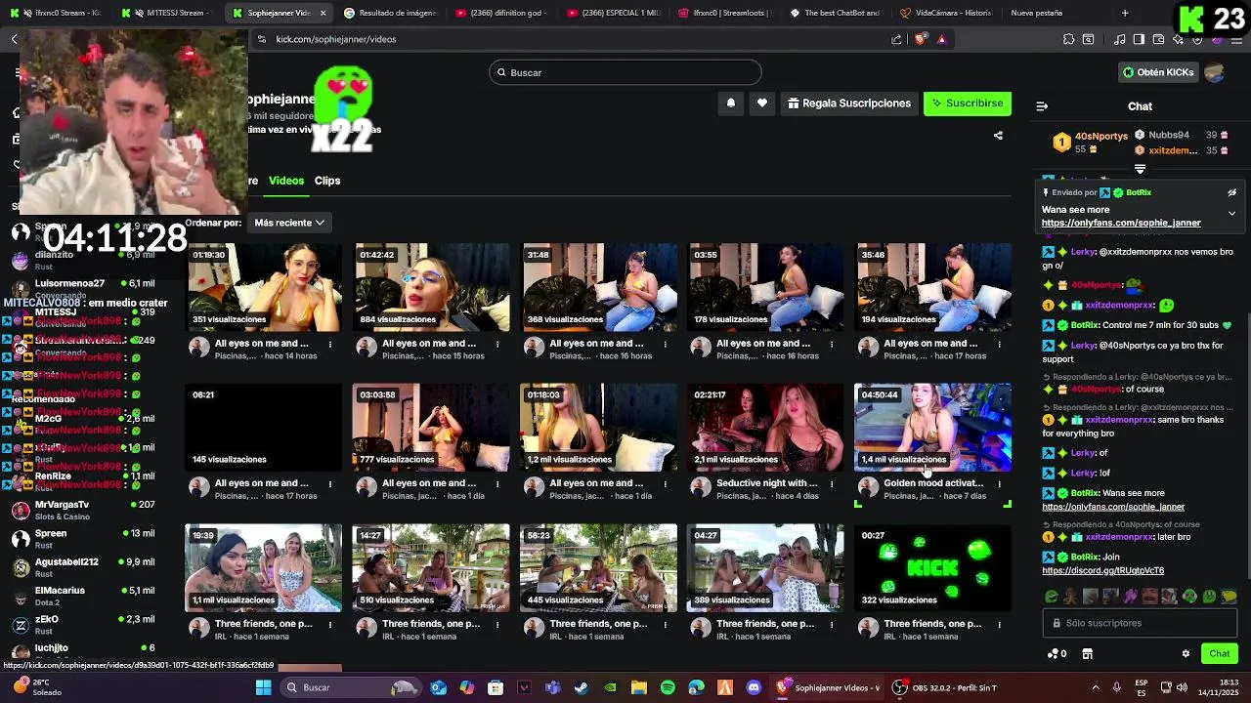Click Windows taskbar Buscar search box
The width and height of the screenshot is (1251, 703).
click(x=352, y=687)
